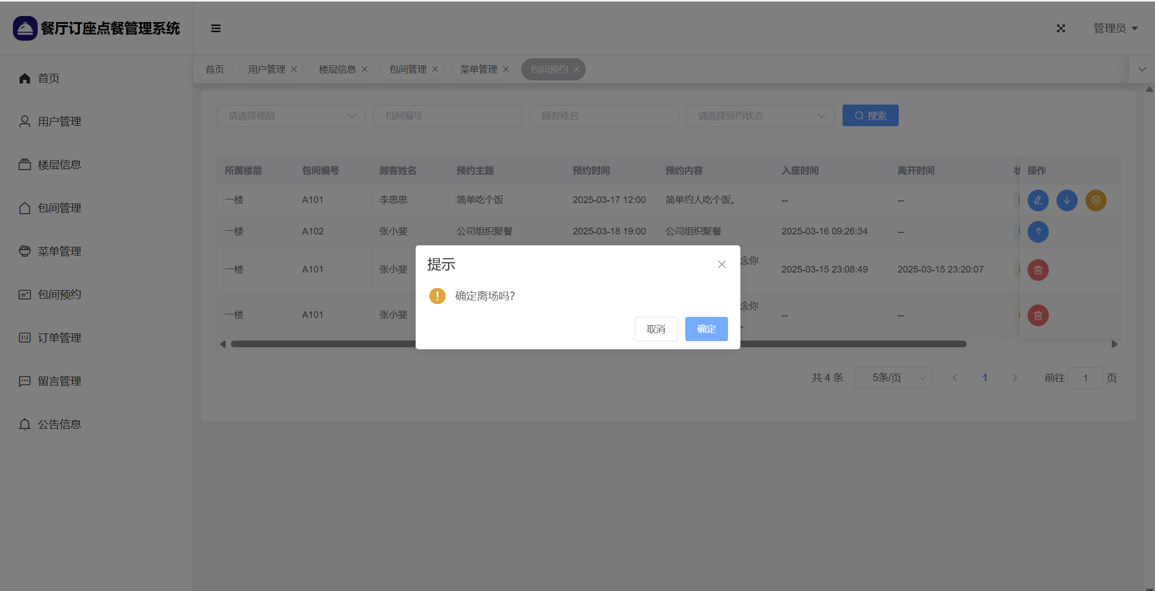The width and height of the screenshot is (1155, 591).
Task: Close the 提示 dialog with X
Action: tap(721, 264)
